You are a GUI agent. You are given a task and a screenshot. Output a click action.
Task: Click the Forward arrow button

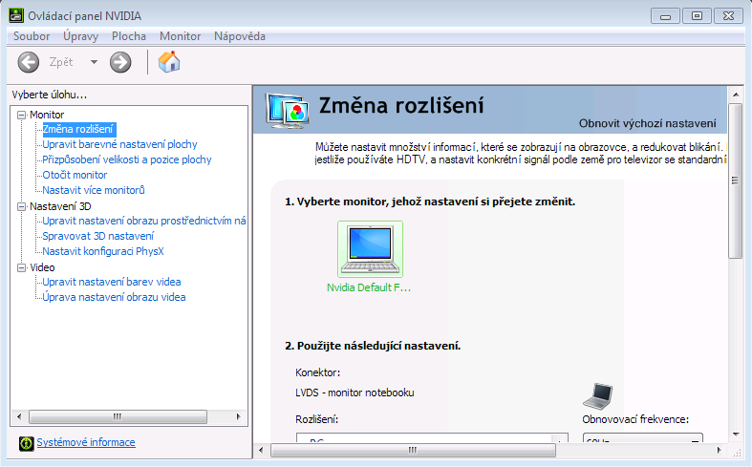point(120,62)
